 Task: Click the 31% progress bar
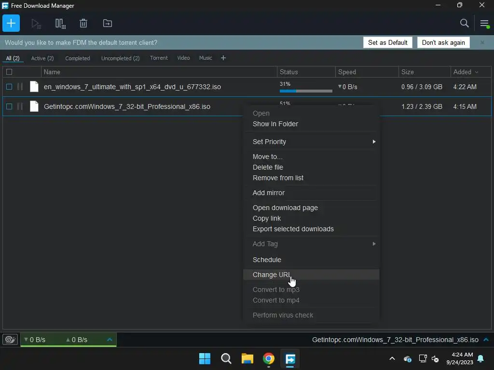(306, 91)
